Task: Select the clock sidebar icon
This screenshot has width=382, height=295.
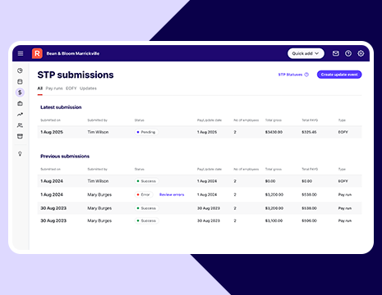Action: coord(20,70)
